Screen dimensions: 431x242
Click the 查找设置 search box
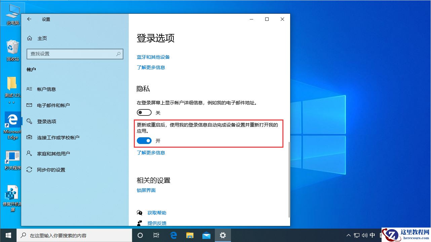pos(75,54)
